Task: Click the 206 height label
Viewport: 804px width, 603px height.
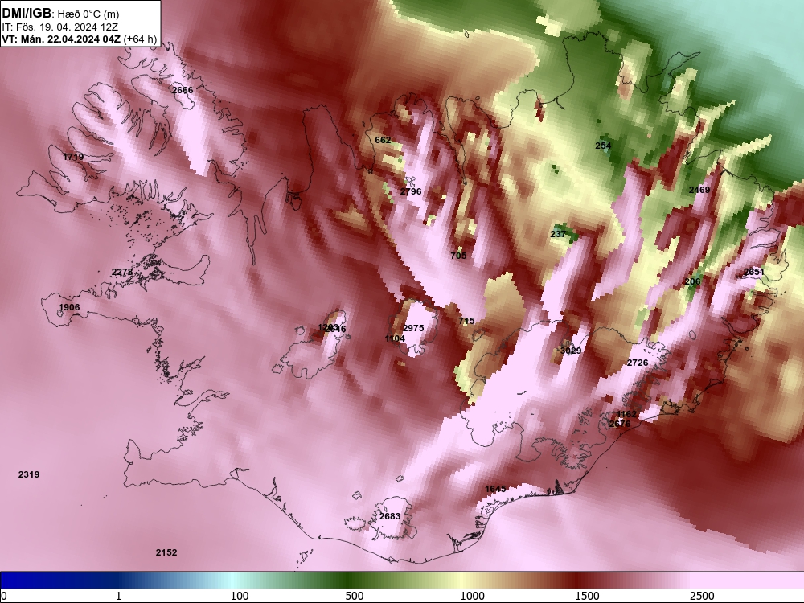Action: pos(692,281)
